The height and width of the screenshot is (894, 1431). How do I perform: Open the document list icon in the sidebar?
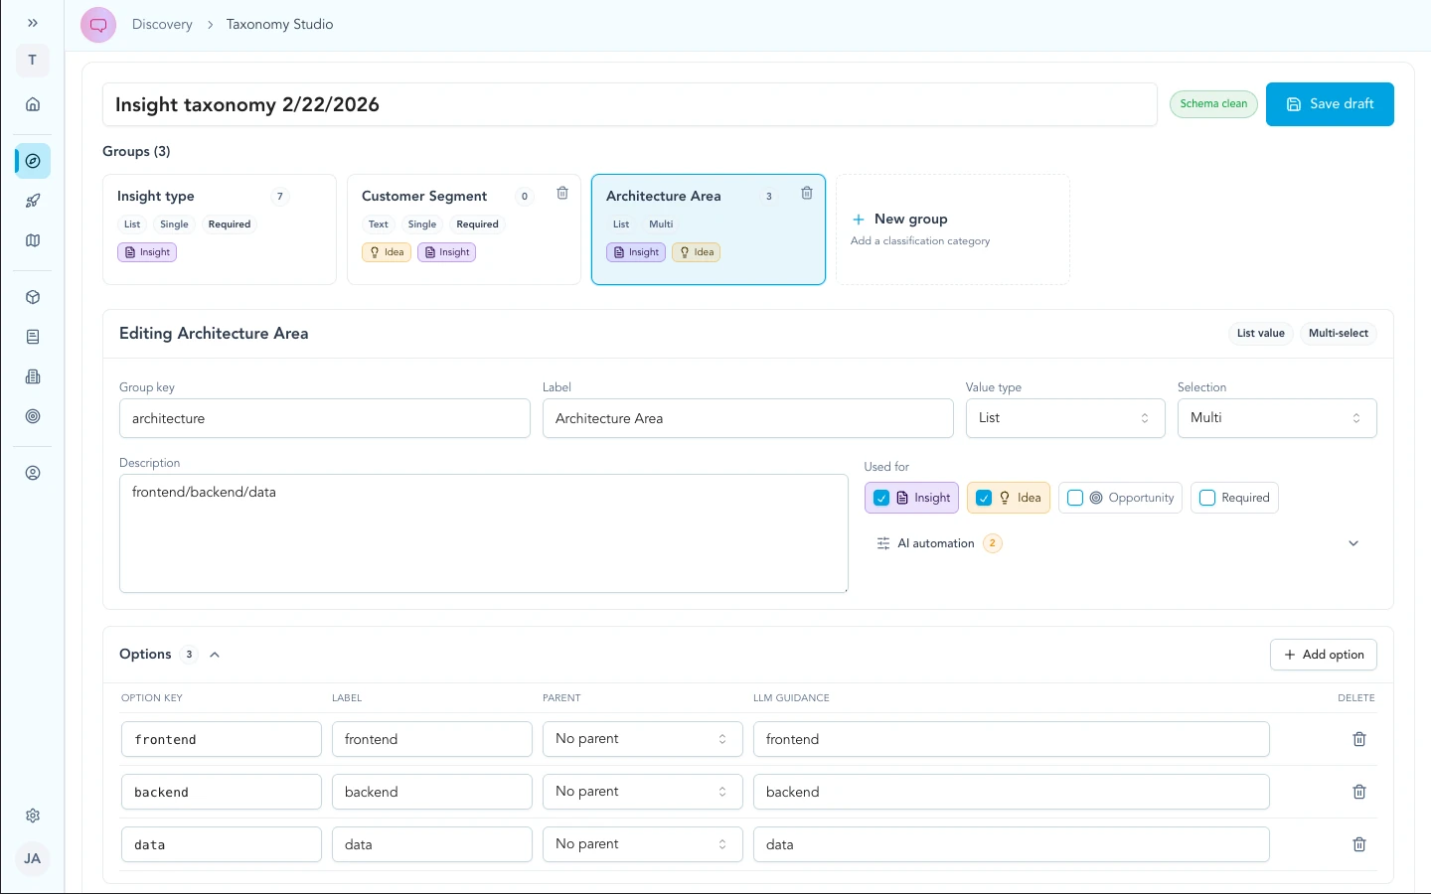coord(33,337)
